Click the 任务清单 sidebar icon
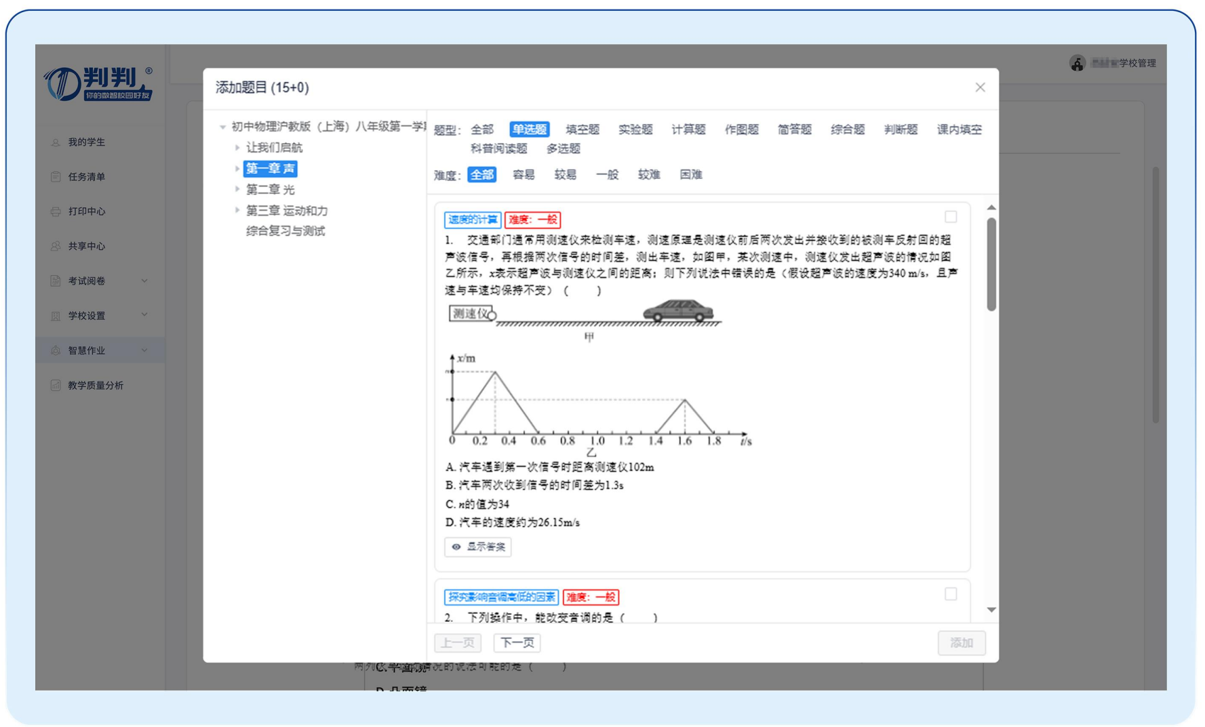 point(56,177)
